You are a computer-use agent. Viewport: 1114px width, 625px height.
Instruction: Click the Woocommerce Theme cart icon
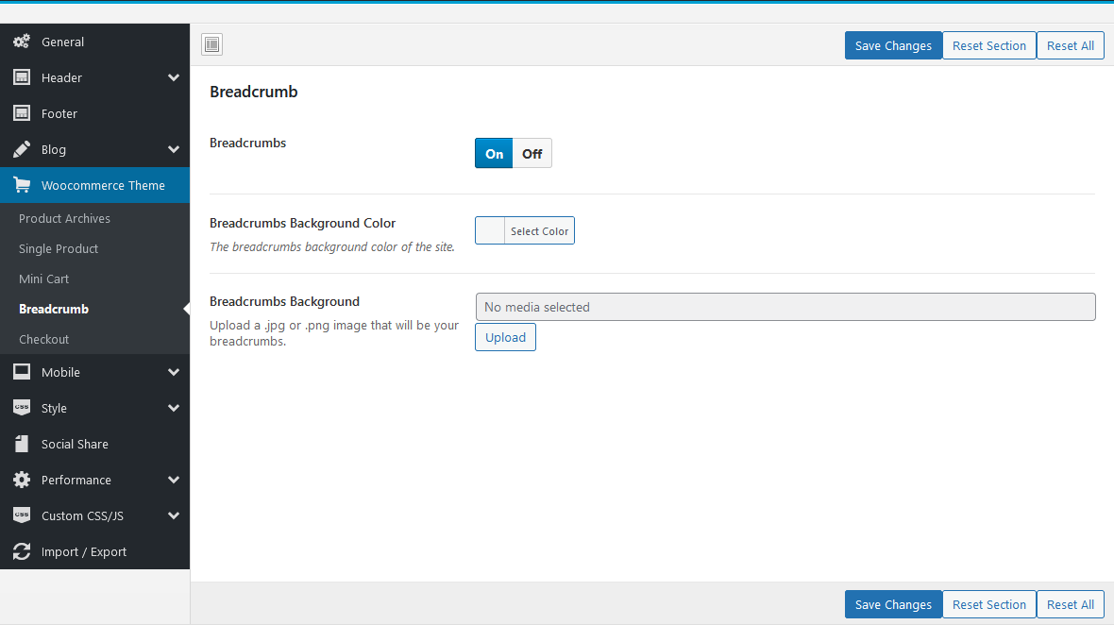point(22,185)
